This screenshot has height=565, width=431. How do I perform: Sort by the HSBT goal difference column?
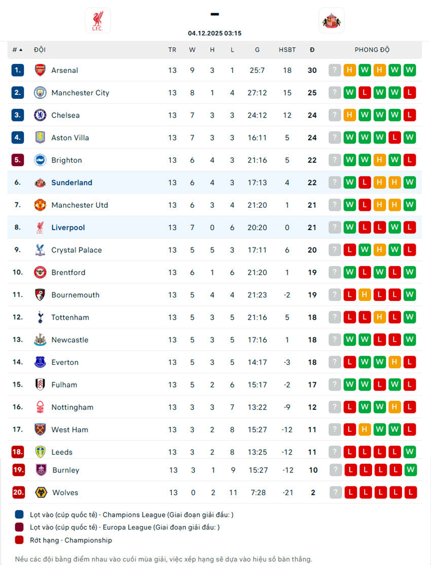(x=287, y=49)
